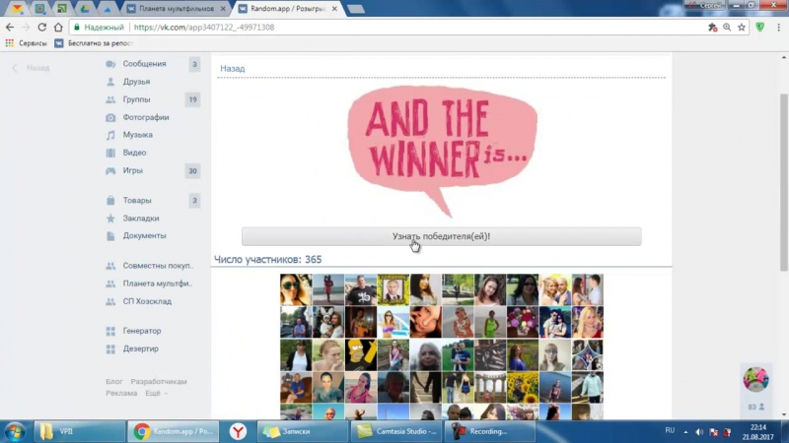
Task: Click the Фотографии camera icon
Action: pos(111,117)
